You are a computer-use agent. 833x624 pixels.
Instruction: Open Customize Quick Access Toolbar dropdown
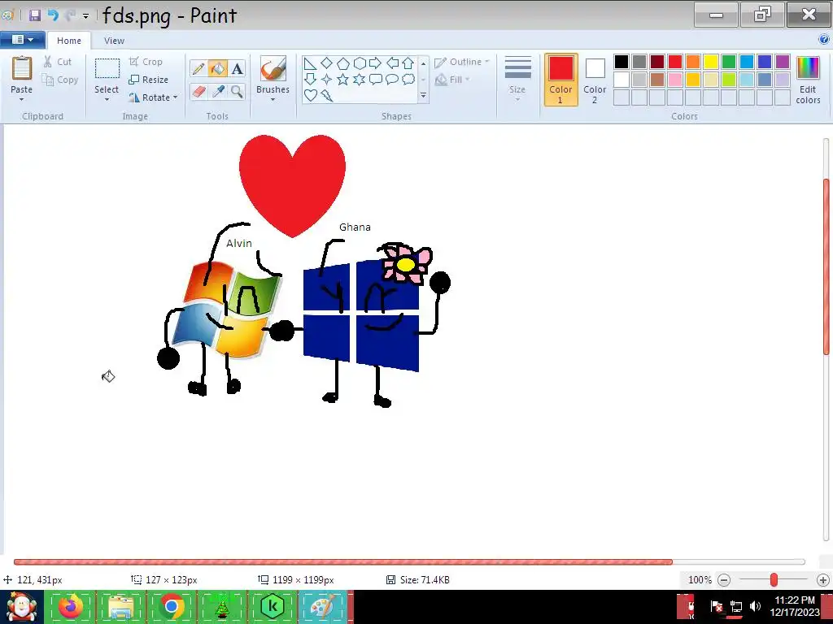pos(85,16)
